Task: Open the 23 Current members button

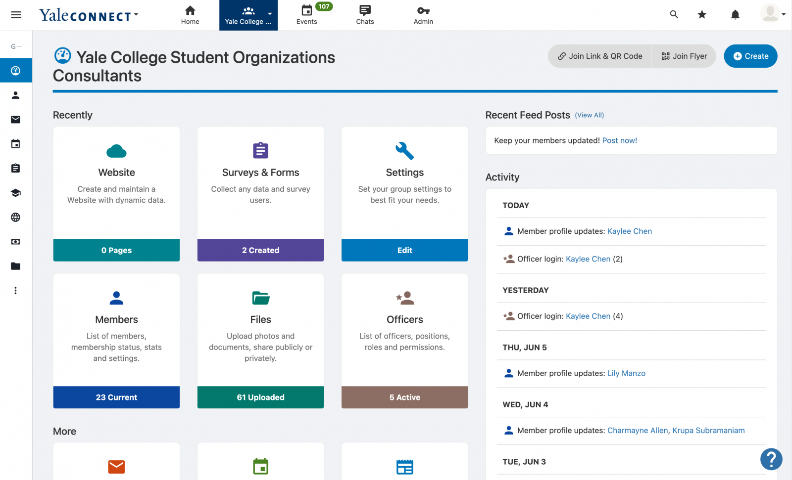Action: 116,397
